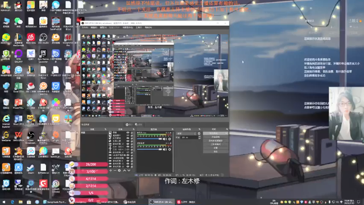Pop out the Scenes panel with its header icon
This screenshot has width=364, height=205.
click(105, 129)
